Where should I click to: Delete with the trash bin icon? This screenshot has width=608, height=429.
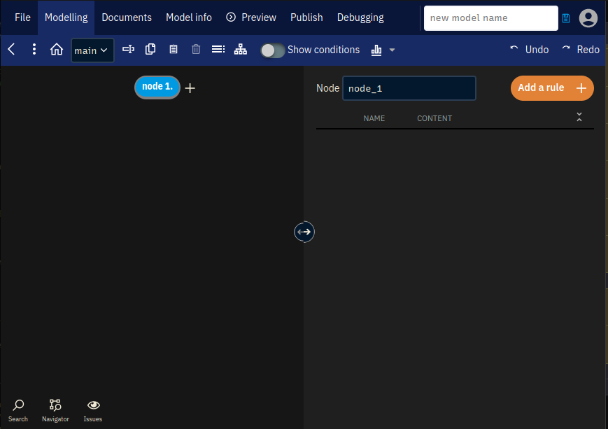pos(196,49)
